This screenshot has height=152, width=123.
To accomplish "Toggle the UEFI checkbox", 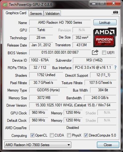I will [104, 53].
